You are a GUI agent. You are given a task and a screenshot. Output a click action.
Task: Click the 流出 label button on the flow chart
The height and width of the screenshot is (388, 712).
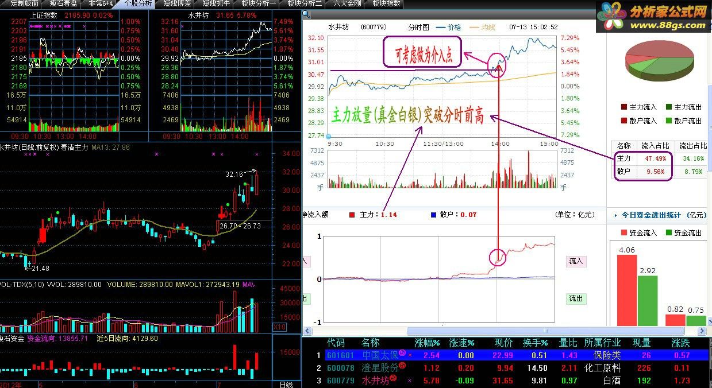(x=576, y=298)
